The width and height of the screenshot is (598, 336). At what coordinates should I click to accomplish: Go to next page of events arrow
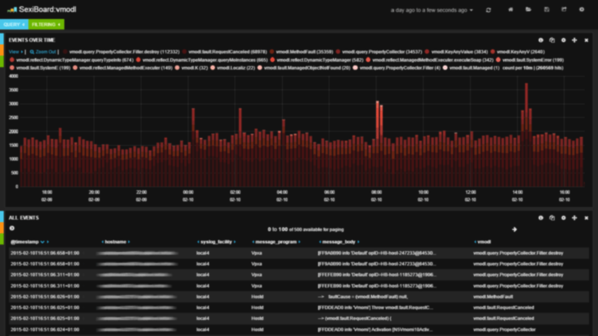514,229
